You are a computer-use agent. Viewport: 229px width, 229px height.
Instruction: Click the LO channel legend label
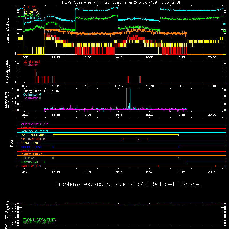pyautogui.click(x=31, y=62)
